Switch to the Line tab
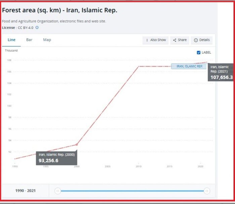This screenshot has width=235, height=204. 11,40
